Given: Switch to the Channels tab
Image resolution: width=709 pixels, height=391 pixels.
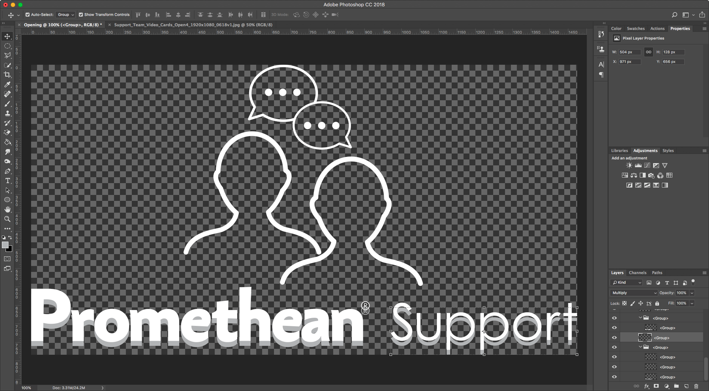Looking at the screenshot, I should click(x=638, y=273).
